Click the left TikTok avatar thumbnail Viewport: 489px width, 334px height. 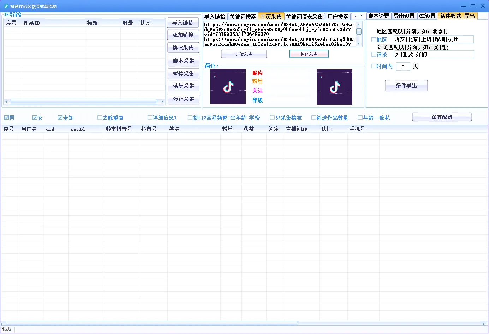(228, 87)
